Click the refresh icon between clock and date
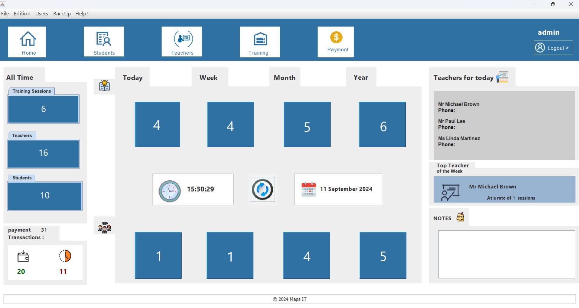The image size is (579, 308). [x=262, y=189]
